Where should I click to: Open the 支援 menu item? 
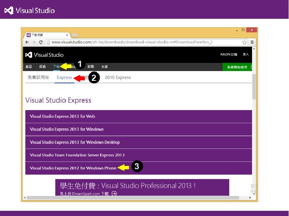[104, 66]
